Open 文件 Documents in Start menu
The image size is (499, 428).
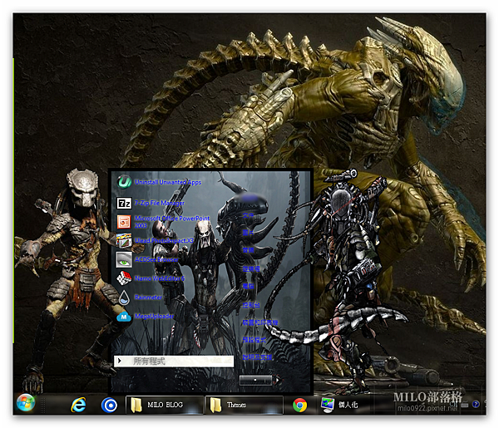[248, 215]
